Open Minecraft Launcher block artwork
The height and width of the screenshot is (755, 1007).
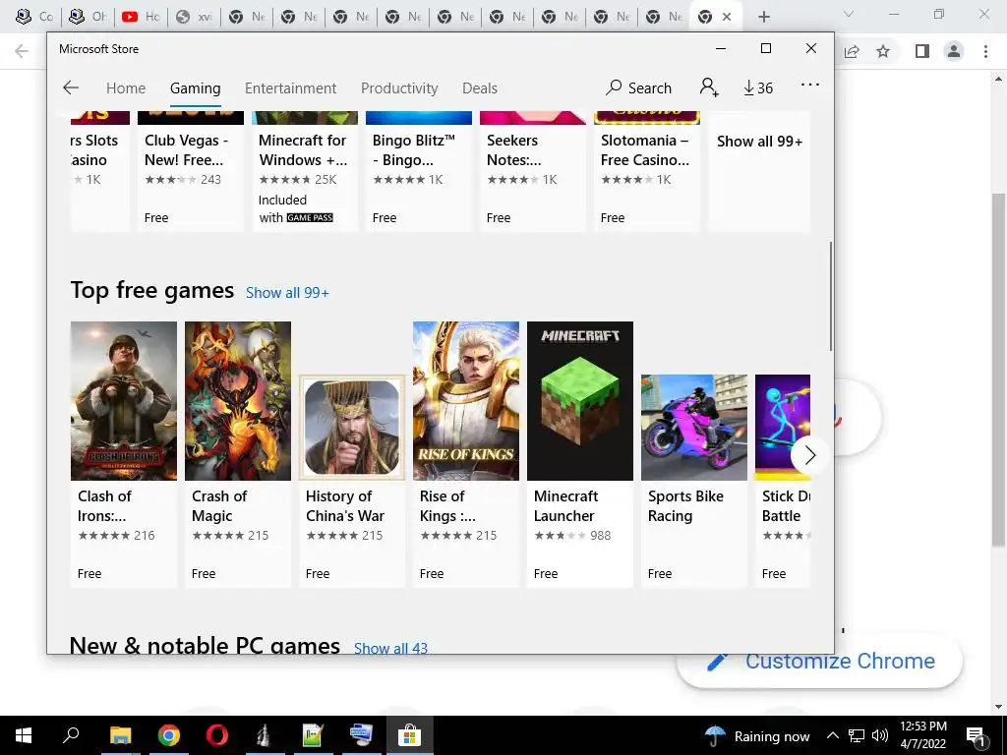tap(580, 401)
